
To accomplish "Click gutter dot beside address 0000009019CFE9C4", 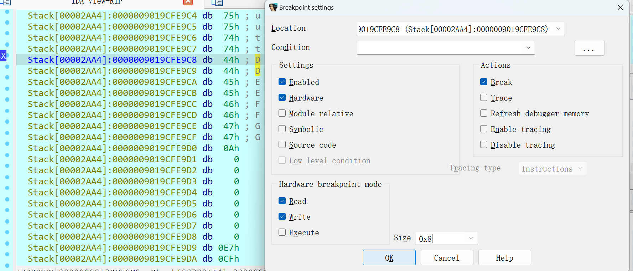I will tap(7, 12).
